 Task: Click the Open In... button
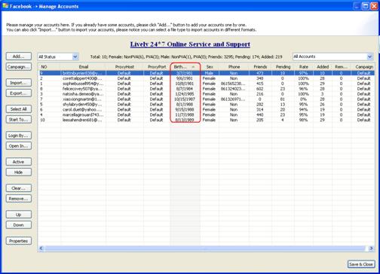click(19, 146)
